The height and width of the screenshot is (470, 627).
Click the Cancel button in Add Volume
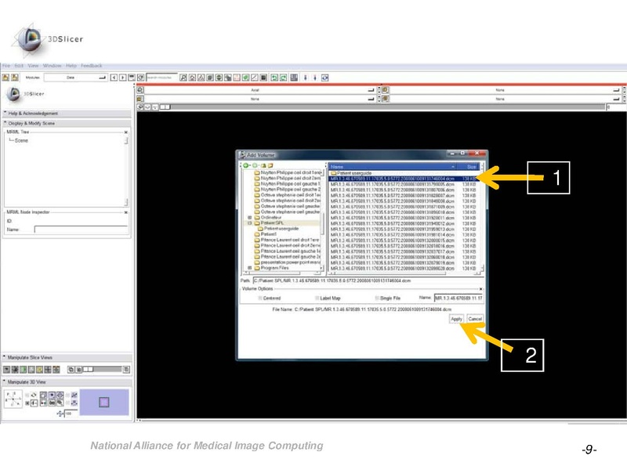point(475,319)
